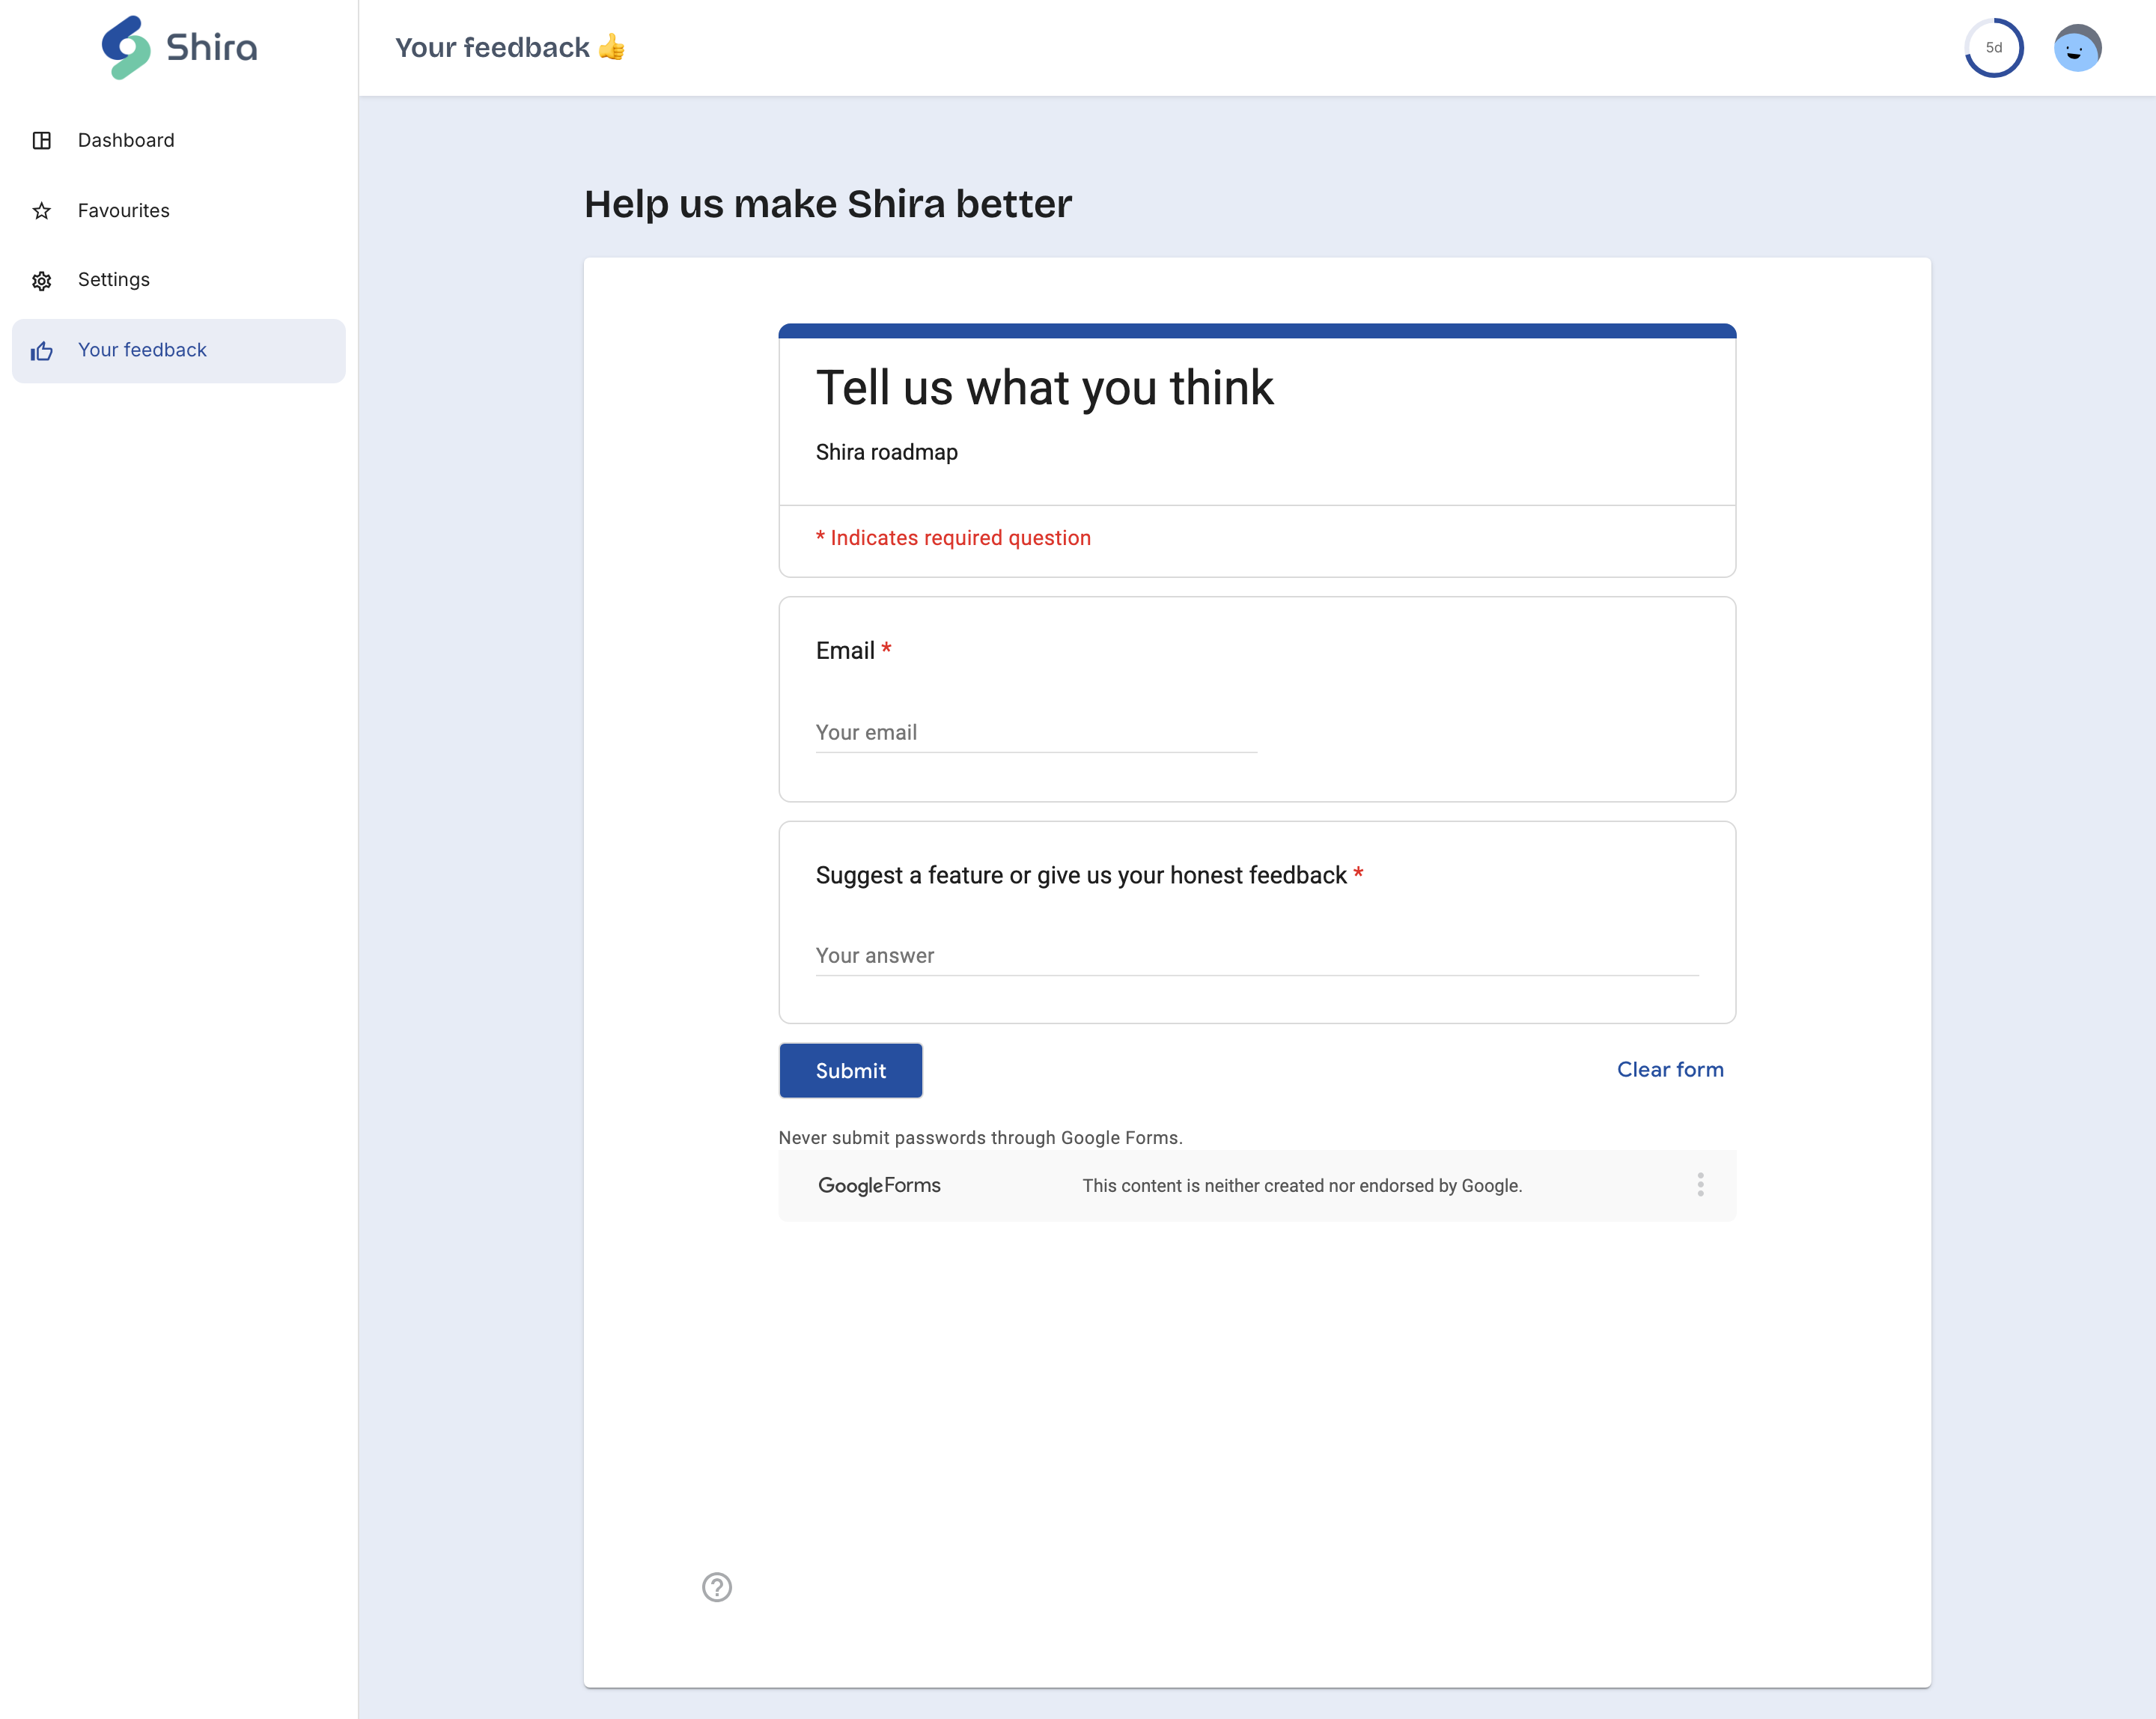Click the 'Tell us what you think' heading

point(1044,388)
